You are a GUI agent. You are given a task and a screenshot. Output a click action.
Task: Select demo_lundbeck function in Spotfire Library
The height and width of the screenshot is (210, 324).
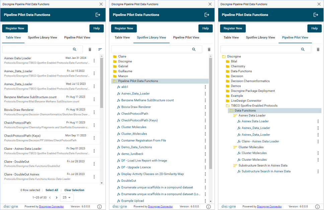click(x=132, y=154)
